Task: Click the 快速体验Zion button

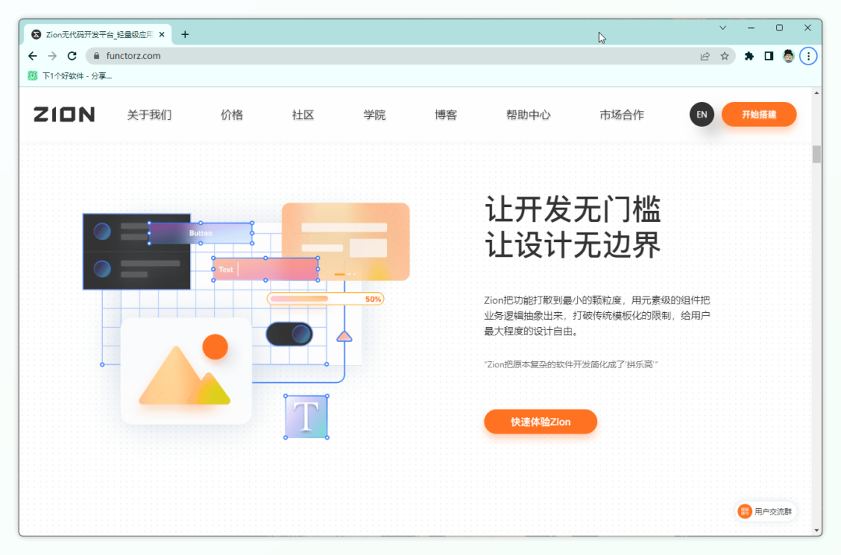Action: tap(540, 421)
